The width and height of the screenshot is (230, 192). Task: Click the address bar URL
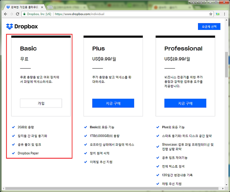(80, 14)
